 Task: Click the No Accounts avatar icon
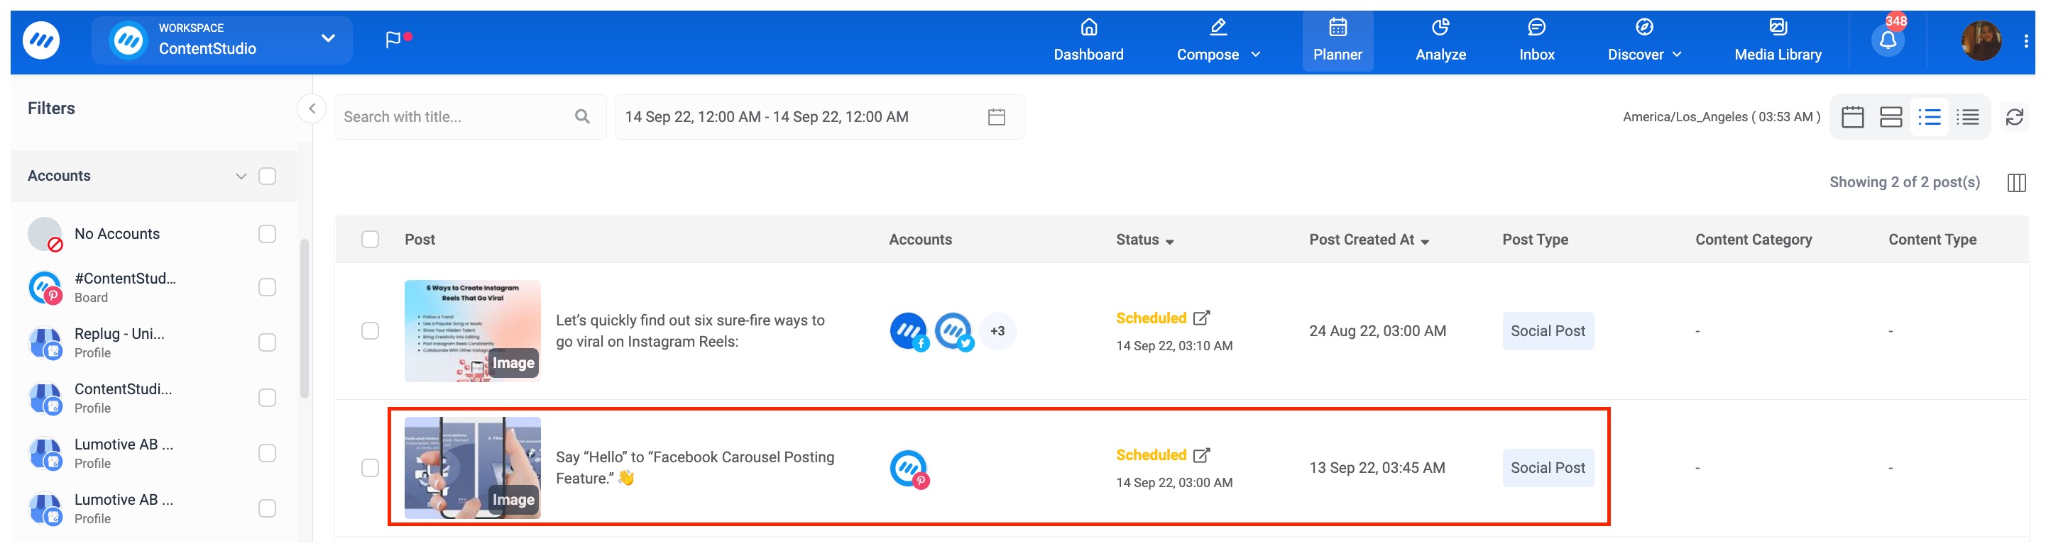(x=45, y=235)
